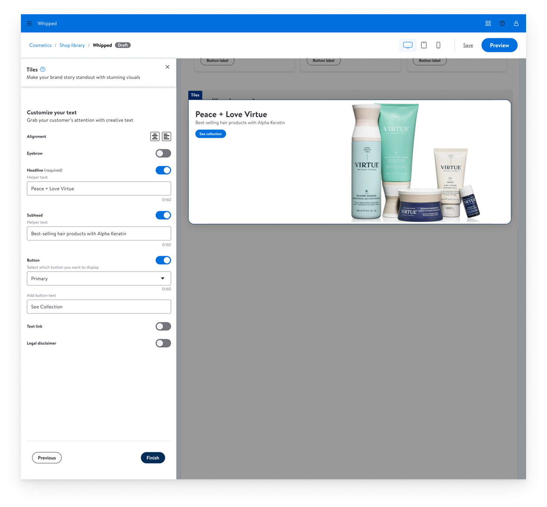Go to Cosmetics breadcrumb
The image size is (547, 507).
click(x=40, y=45)
